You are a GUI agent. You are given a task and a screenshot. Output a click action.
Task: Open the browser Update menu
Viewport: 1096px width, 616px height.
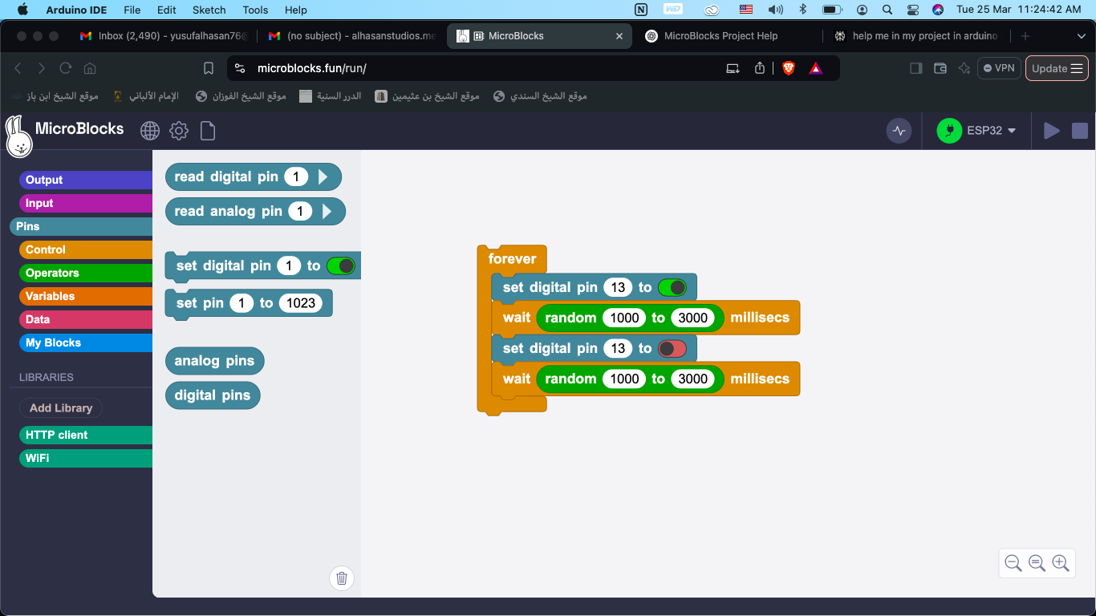tap(1057, 68)
